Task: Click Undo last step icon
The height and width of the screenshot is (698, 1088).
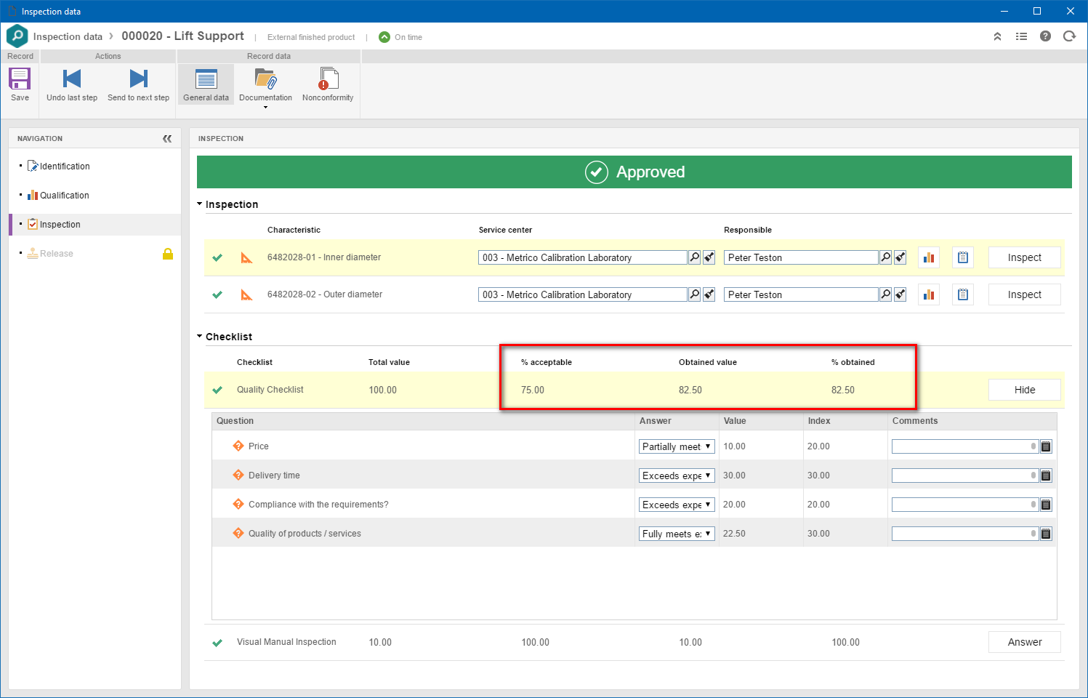Action: 72,79
